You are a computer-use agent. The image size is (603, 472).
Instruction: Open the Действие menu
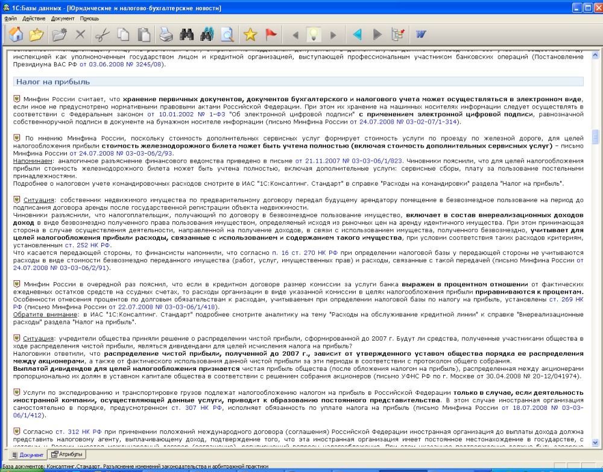click(x=34, y=19)
